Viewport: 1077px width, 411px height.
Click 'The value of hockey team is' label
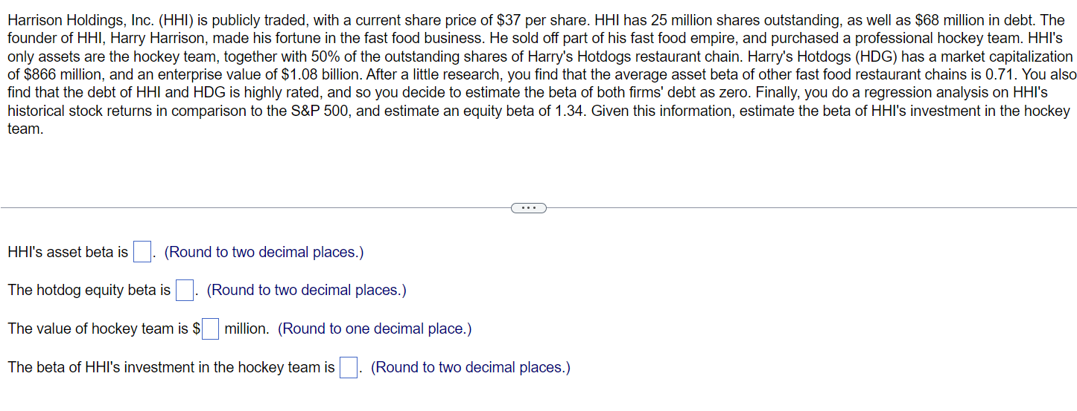point(100,329)
